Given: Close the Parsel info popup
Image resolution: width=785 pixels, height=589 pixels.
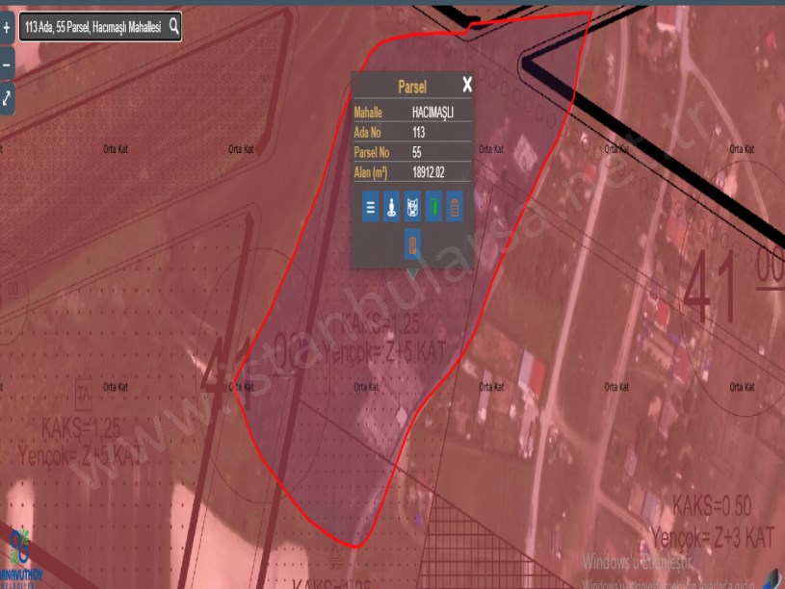Looking at the screenshot, I should [467, 85].
